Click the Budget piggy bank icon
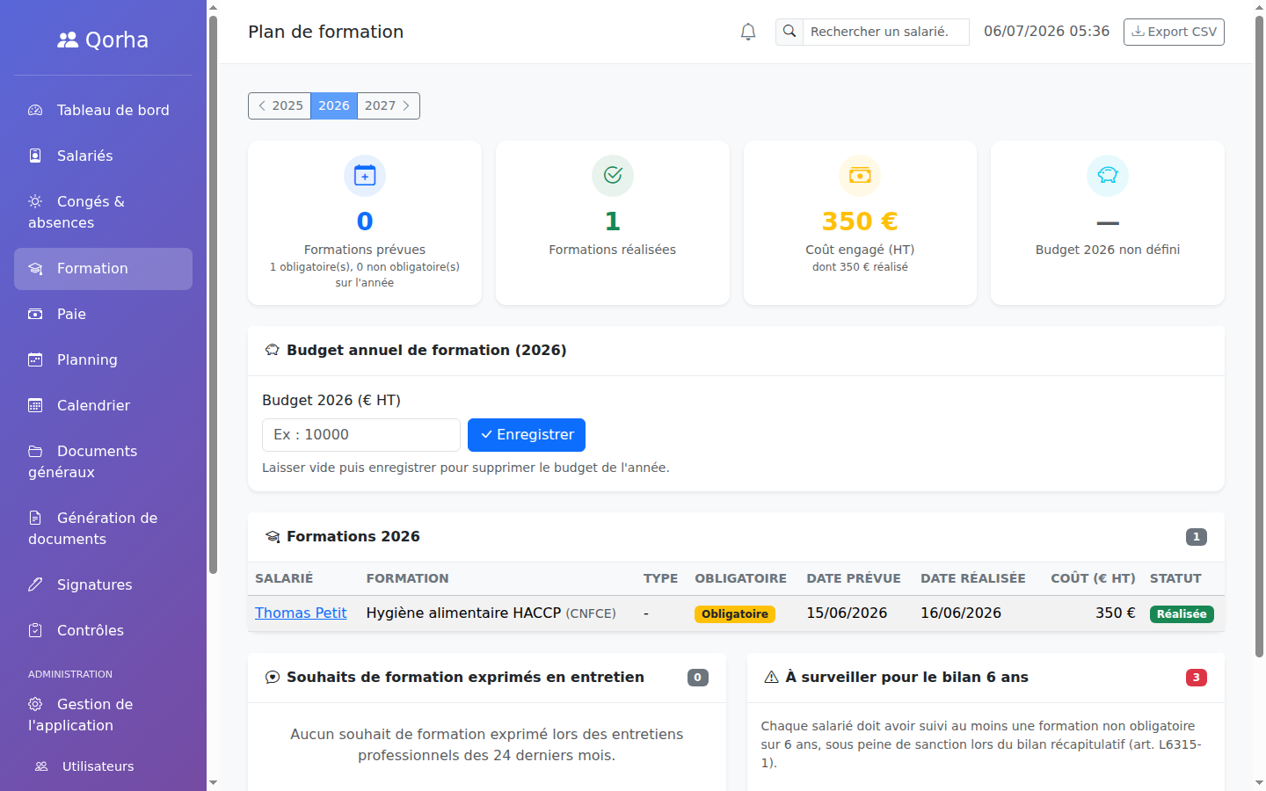 tap(1108, 176)
